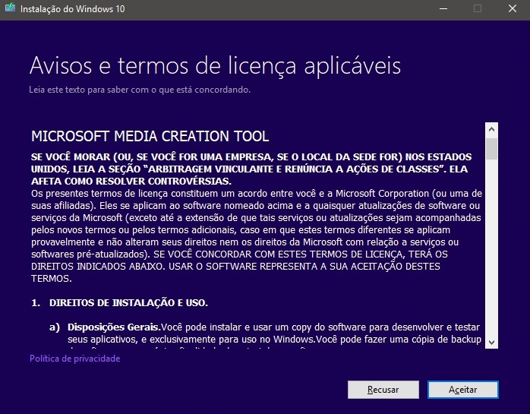Click the scrollbar down arrow

tap(491, 343)
